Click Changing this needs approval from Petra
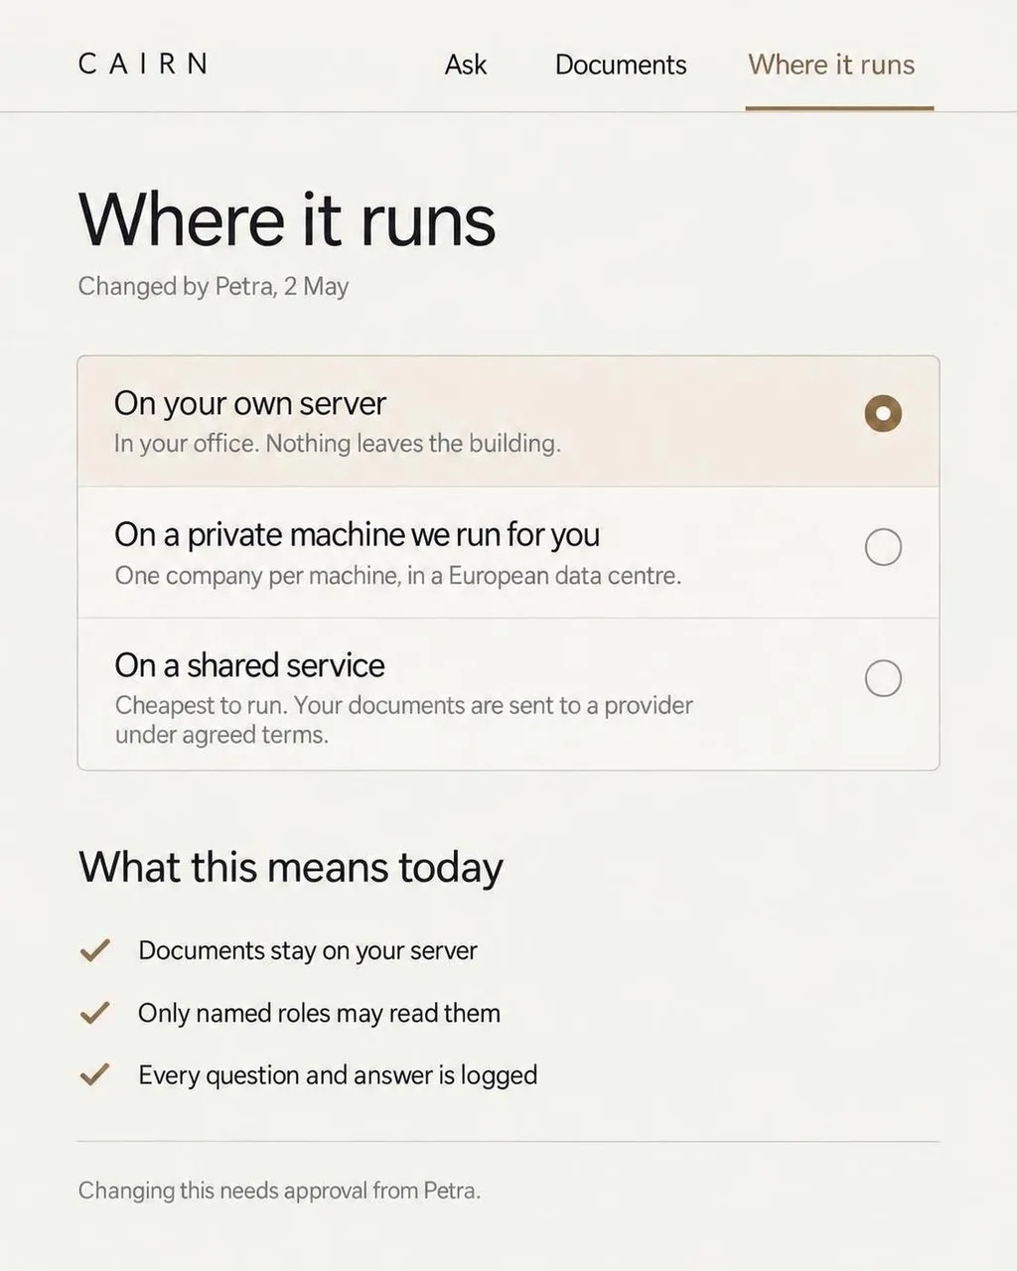 click(x=280, y=1190)
